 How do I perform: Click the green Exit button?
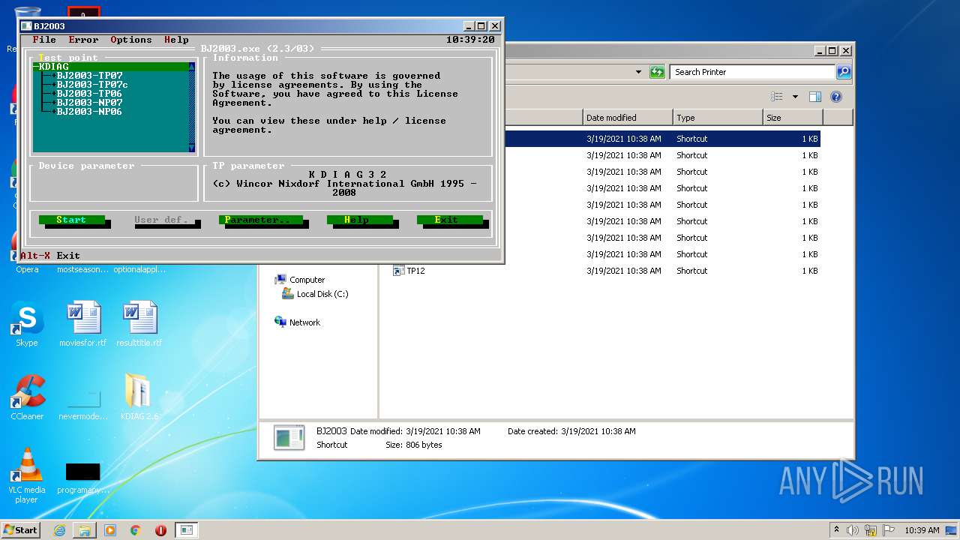point(449,220)
